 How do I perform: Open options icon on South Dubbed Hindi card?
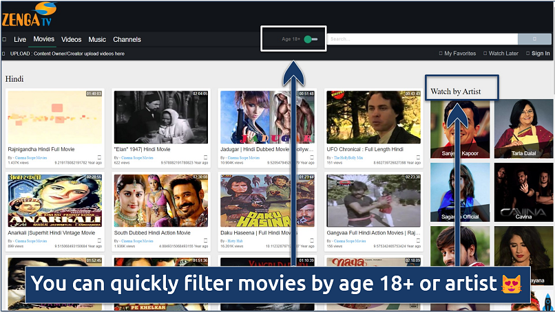[205, 241]
